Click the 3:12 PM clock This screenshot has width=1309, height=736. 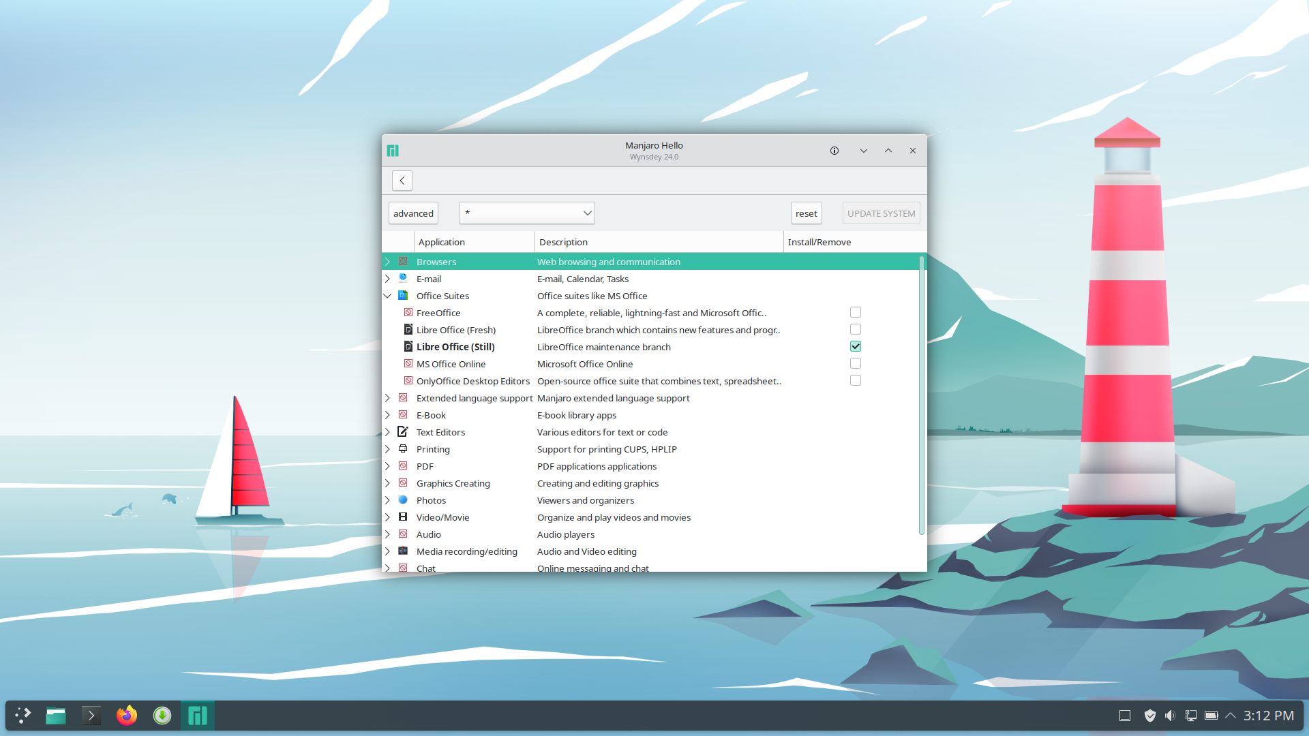coord(1268,716)
